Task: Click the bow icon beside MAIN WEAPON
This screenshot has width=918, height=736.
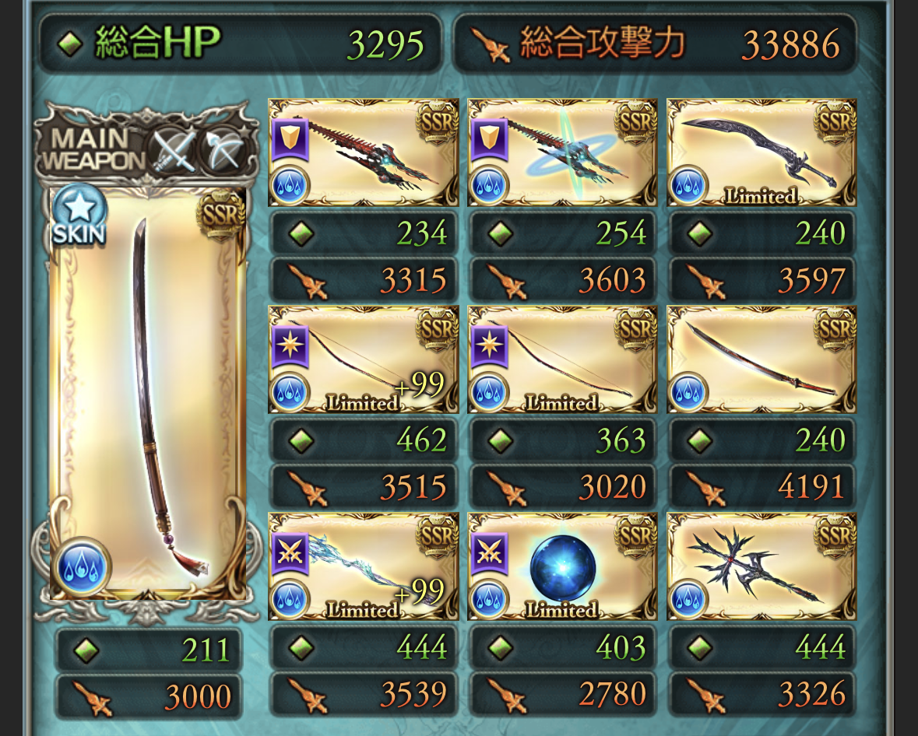Action: [x=223, y=149]
